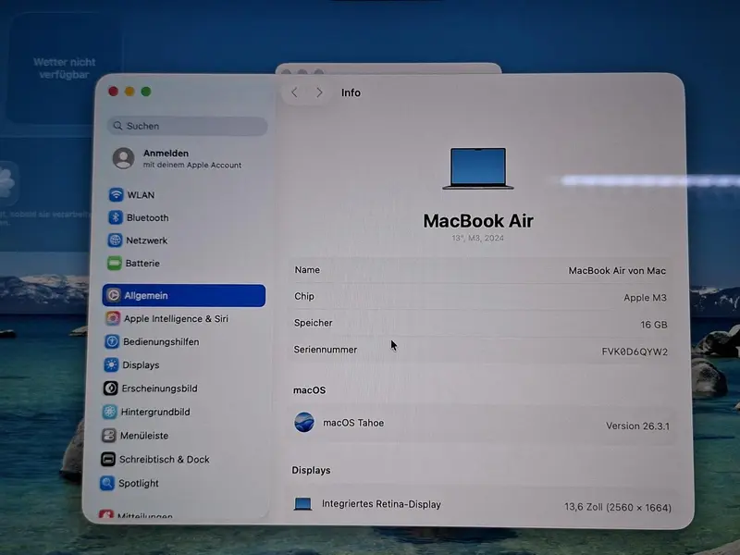740x555 pixels.
Task: Click the Apple Intelligence & Siri icon
Action: (x=113, y=318)
